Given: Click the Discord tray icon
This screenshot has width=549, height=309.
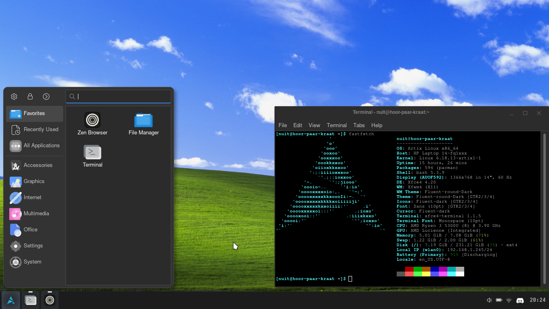Looking at the screenshot, I should 520,300.
